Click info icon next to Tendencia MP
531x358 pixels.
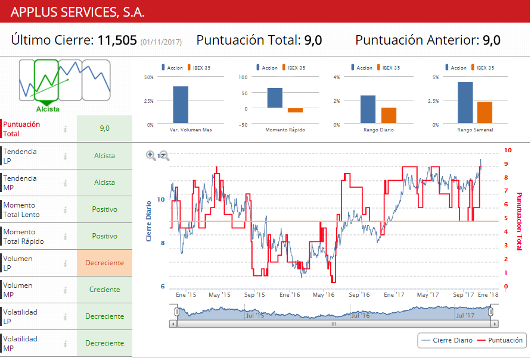point(66,183)
